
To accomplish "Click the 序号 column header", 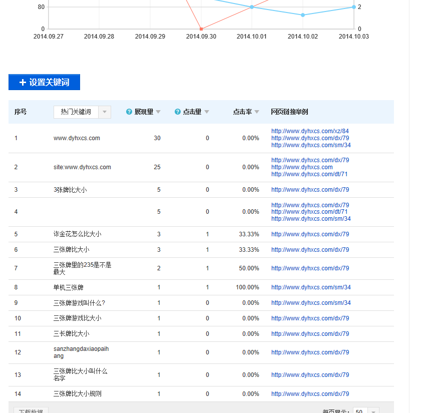I will (x=21, y=112).
